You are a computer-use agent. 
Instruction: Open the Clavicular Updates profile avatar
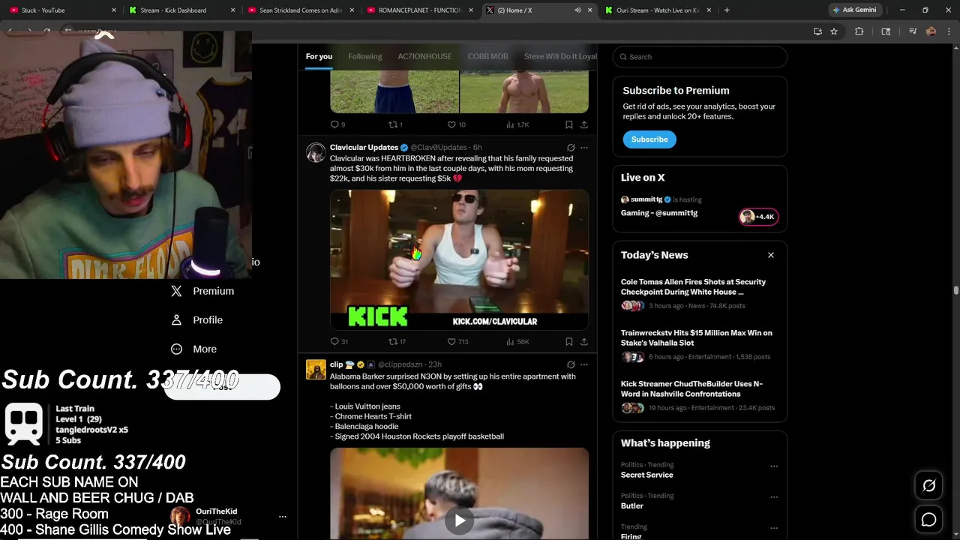point(316,152)
